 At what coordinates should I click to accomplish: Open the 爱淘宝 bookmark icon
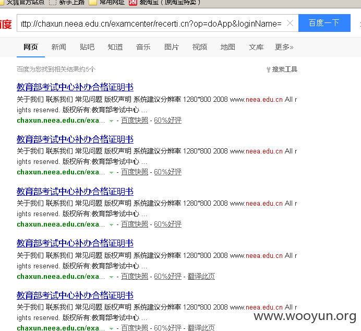[133, 3]
